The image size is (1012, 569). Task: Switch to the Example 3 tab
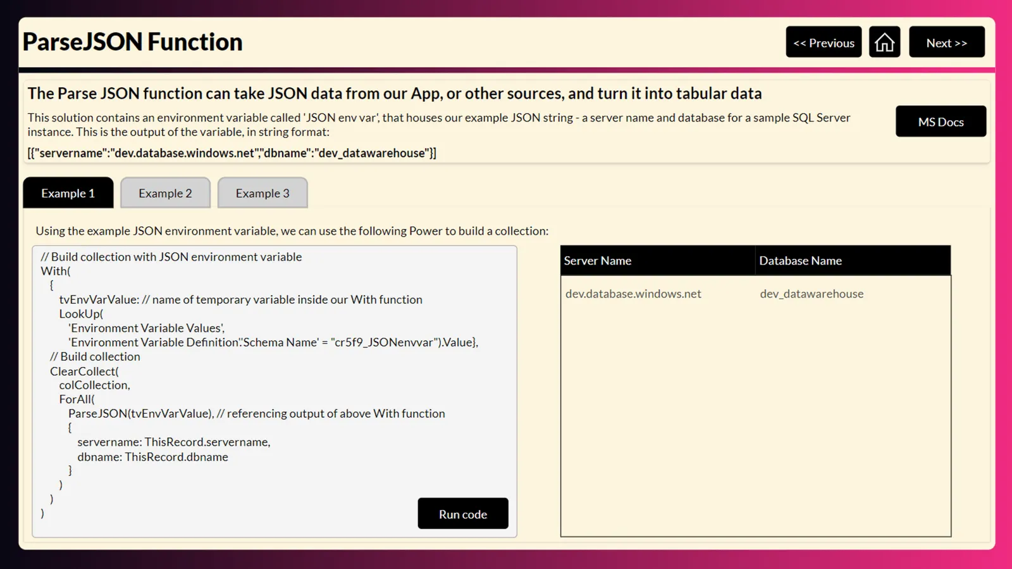(x=262, y=193)
